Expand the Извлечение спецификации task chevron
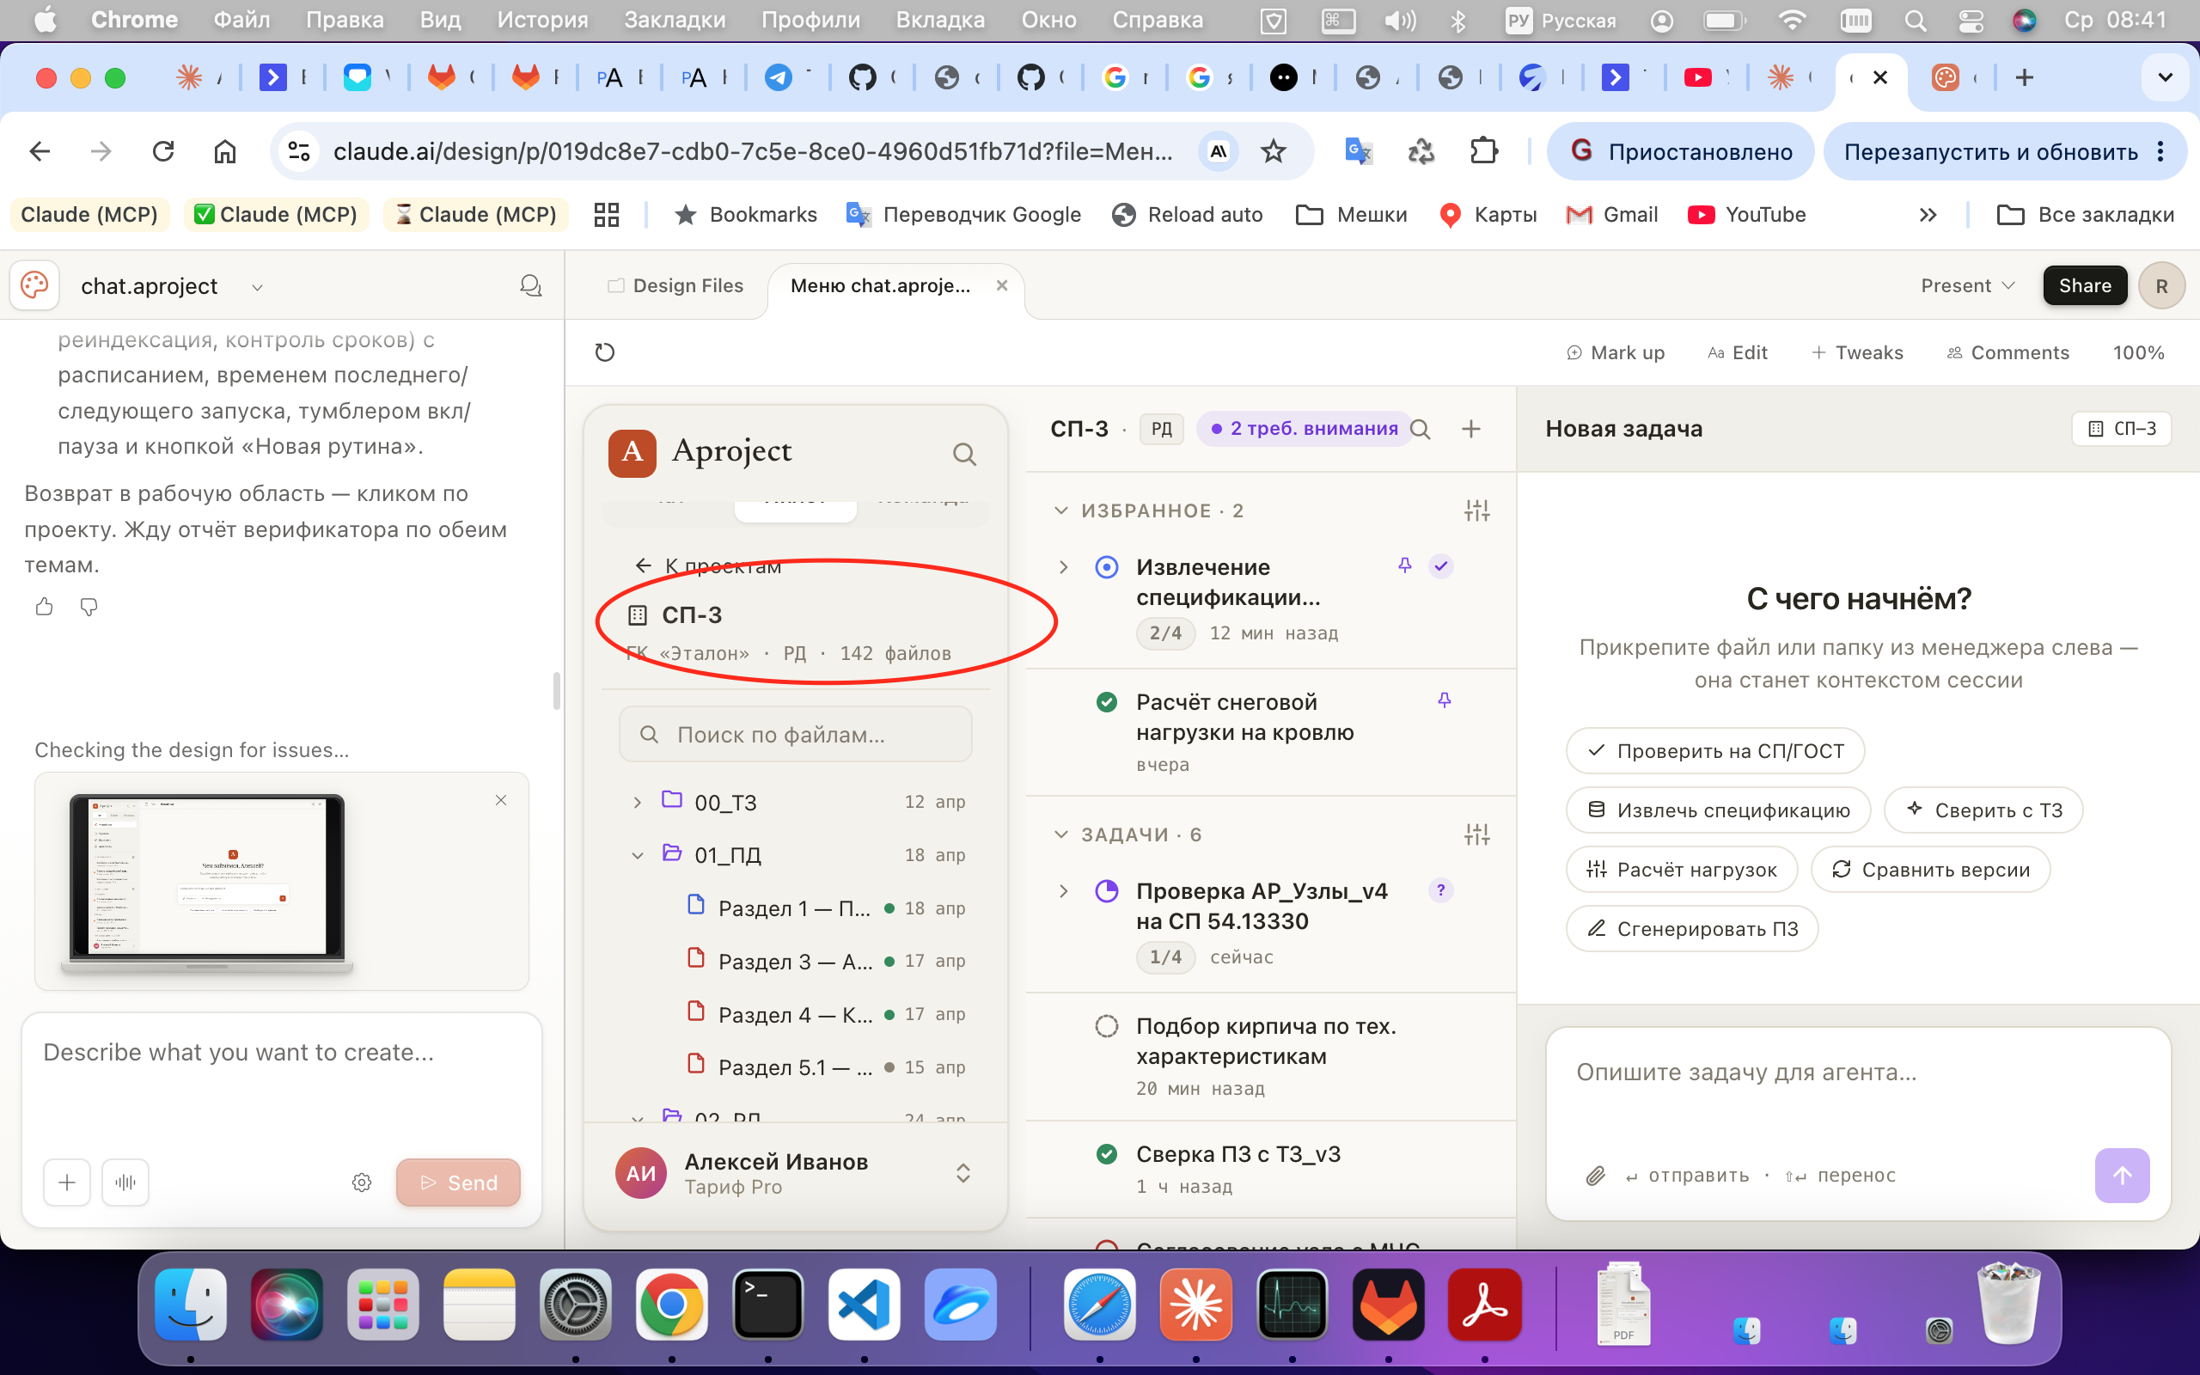Viewport: 2200px width, 1375px height. (1063, 567)
